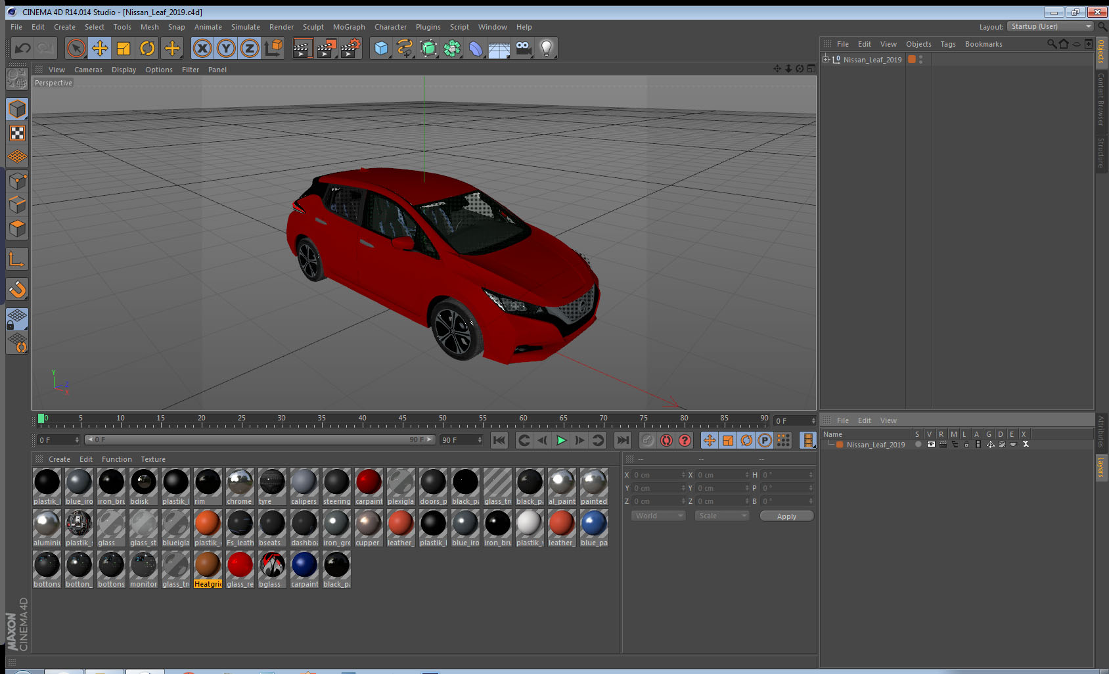
Task: Open the World coordinate dropdown
Action: coord(658,516)
